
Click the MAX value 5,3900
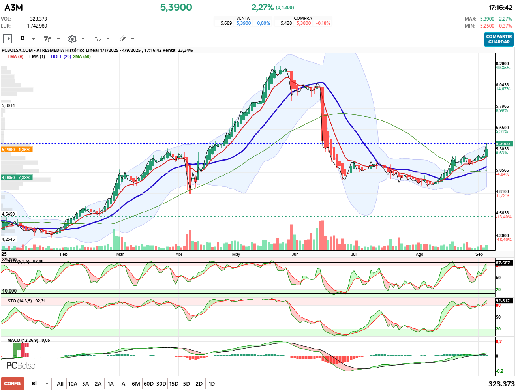487,19
